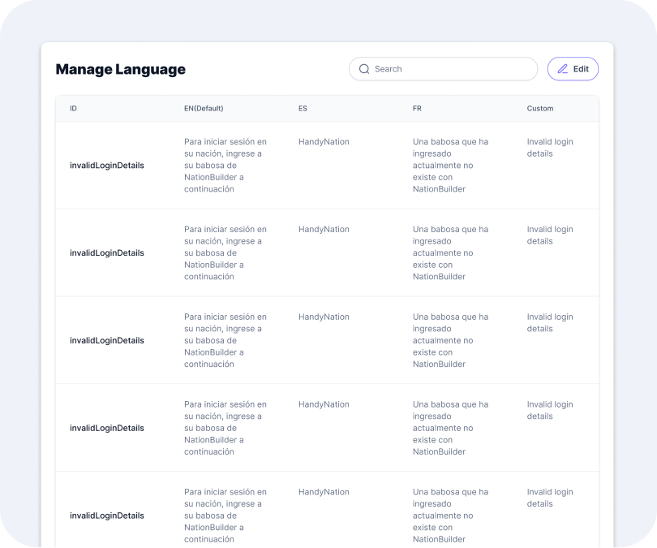The width and height of the screenshot is (657, 548).
Task: Click HandyNation in the third row
Action: 324,317
